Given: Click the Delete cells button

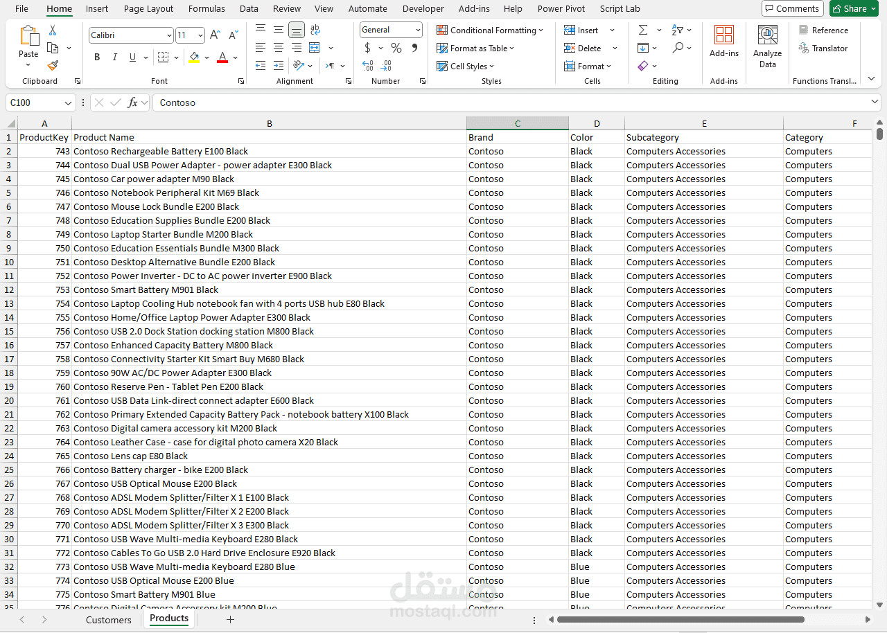Looking at the screenshot, I should point(582,48).
